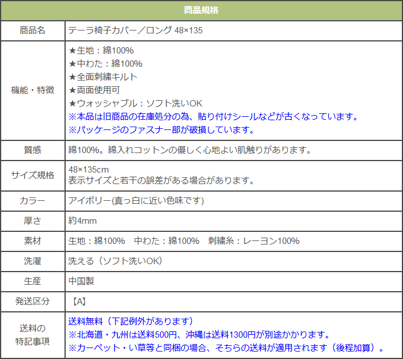Image resolution: width=403 pixels, height=359 pixels.
Task: Select the 商品名 row label
Action: click(x=33, y=30)
